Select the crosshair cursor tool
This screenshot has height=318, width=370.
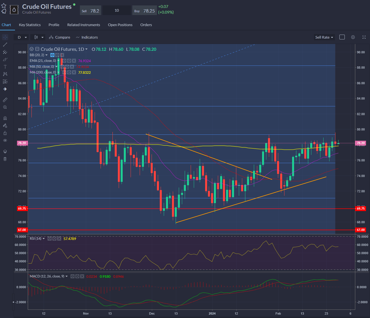click(x=5, y=37)
